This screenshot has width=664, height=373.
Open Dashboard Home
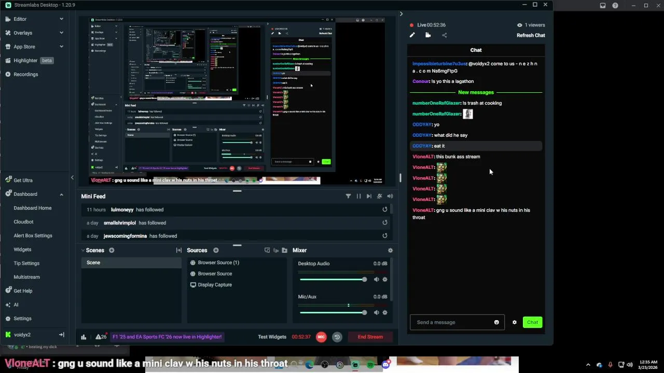pyautogui.click(x=32, y=208)
